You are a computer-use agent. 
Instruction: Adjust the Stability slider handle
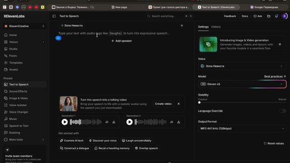199,103
